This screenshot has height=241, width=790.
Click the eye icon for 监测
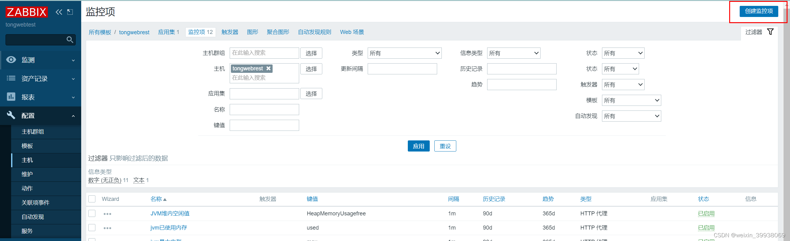pos(11,60)
